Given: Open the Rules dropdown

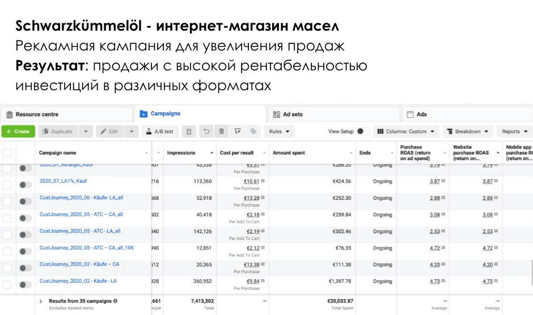Looking at the screenshot, I should pyautogui.click(x=279, y=131).
